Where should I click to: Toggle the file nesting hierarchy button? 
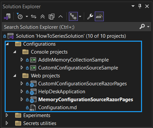[x=73, y=17]
